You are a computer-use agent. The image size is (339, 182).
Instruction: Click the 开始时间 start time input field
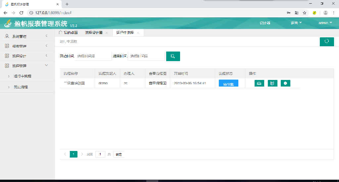(93, 56)
